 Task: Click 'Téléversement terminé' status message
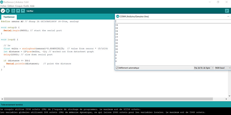click(12, 105)
